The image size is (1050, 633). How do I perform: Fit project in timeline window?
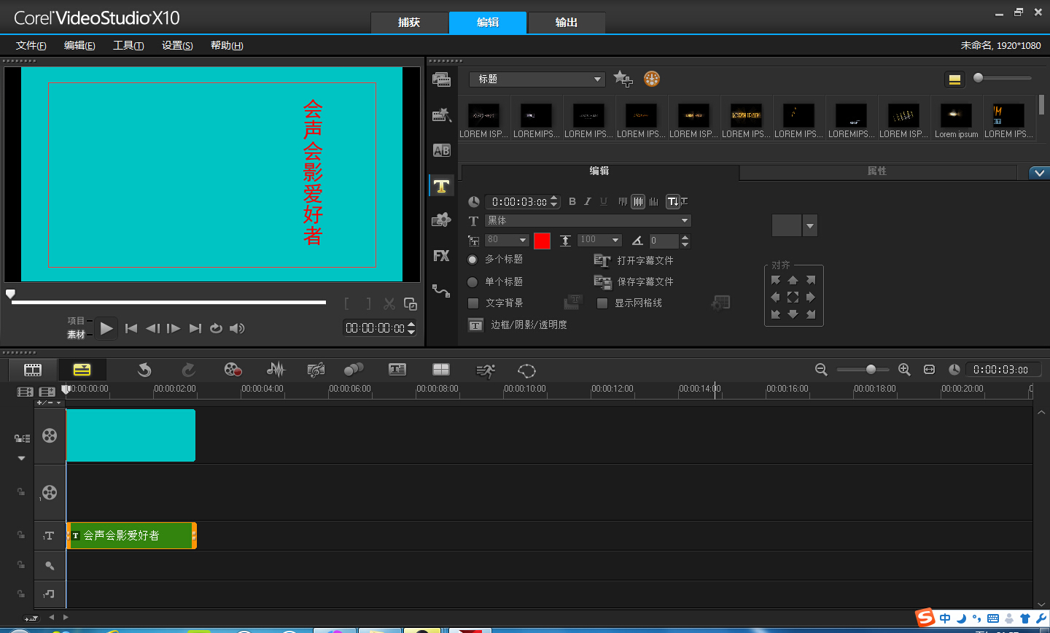pos(929,370)
